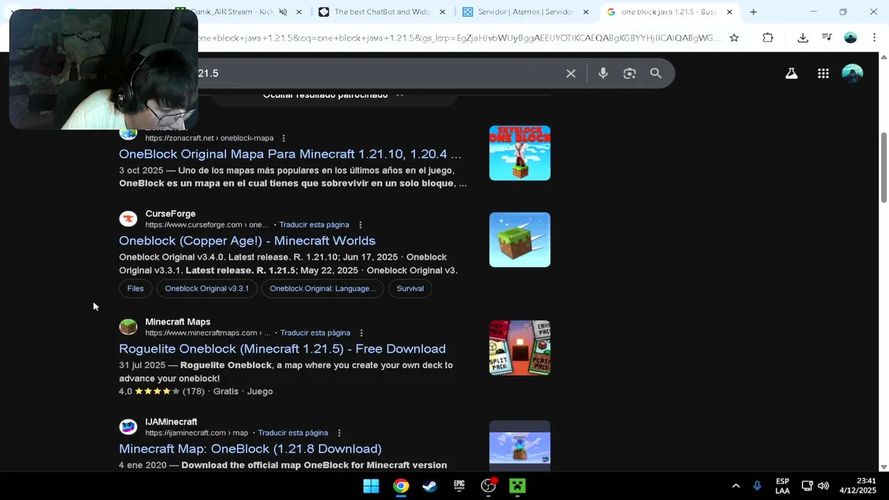The height and width of the screenshot is (500, 889).
Task: Close The best ChatBot tab
Action: (x=442, y=12)
